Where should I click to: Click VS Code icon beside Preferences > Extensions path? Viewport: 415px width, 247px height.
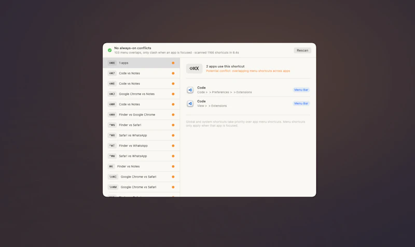(x=190, y=90)
